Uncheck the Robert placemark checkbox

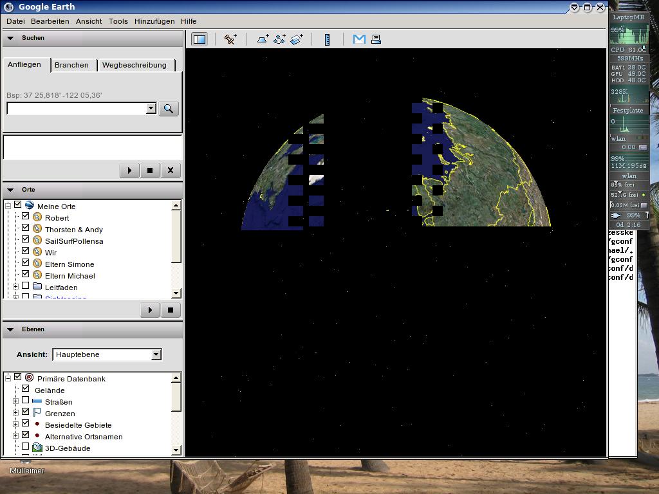pos(26,217)
